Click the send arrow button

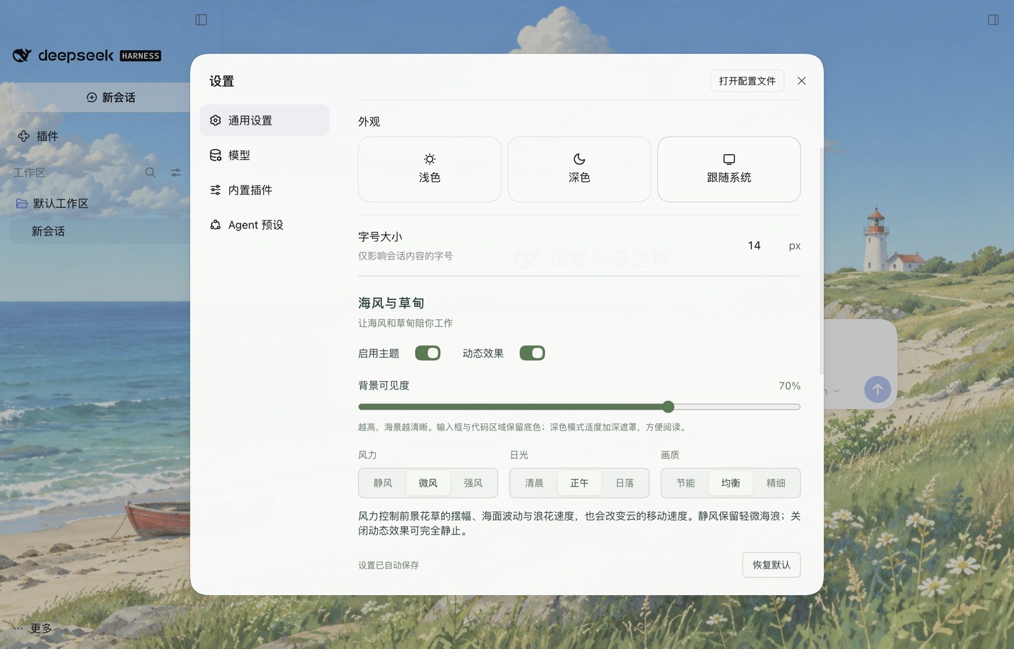pos(877,389)
